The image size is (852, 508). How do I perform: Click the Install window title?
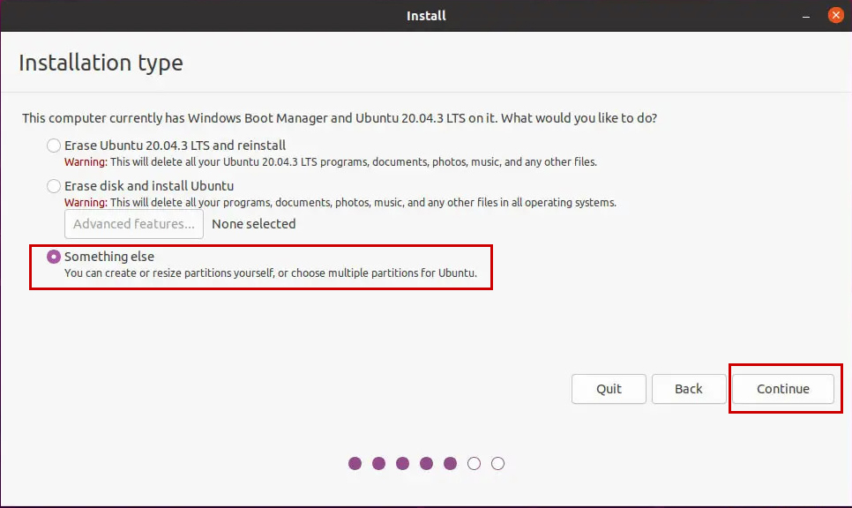pyautogui.click(x=426, y=15)
